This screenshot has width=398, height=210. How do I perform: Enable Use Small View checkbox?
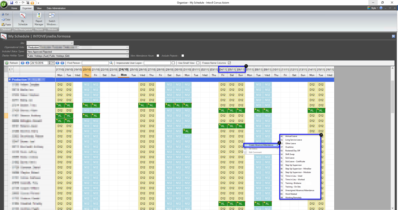(x=198, y=63)
